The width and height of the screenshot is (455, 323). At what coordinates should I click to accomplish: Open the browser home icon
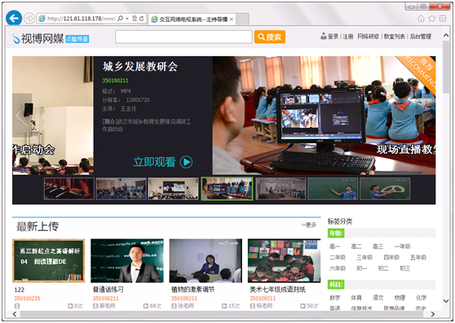(x=421, y=19)
